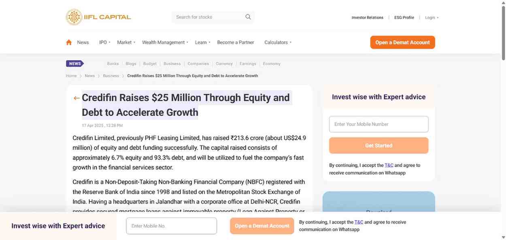Open the T&C link in sidebar
The image size is (506, 240).
pyautogui.click(x=389, y=165)
